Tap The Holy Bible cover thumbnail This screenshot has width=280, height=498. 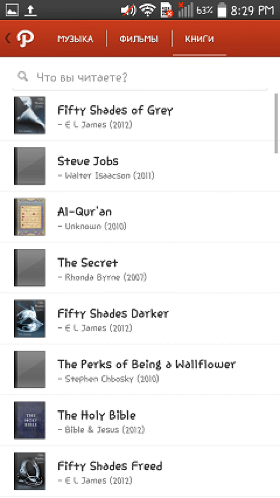click(x=30, y=420)
